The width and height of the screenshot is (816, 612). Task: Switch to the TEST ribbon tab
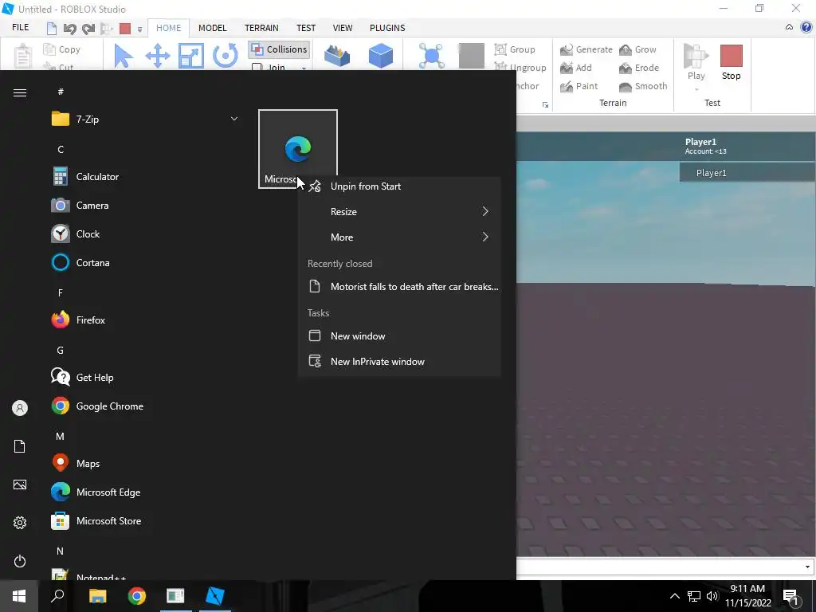[306, 28]
